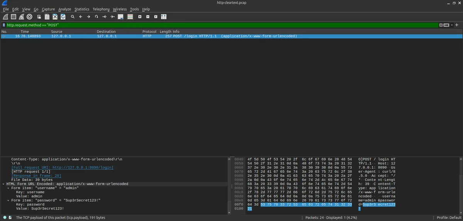Open the Go menu
Screen dimensions: 463x221
36,9
